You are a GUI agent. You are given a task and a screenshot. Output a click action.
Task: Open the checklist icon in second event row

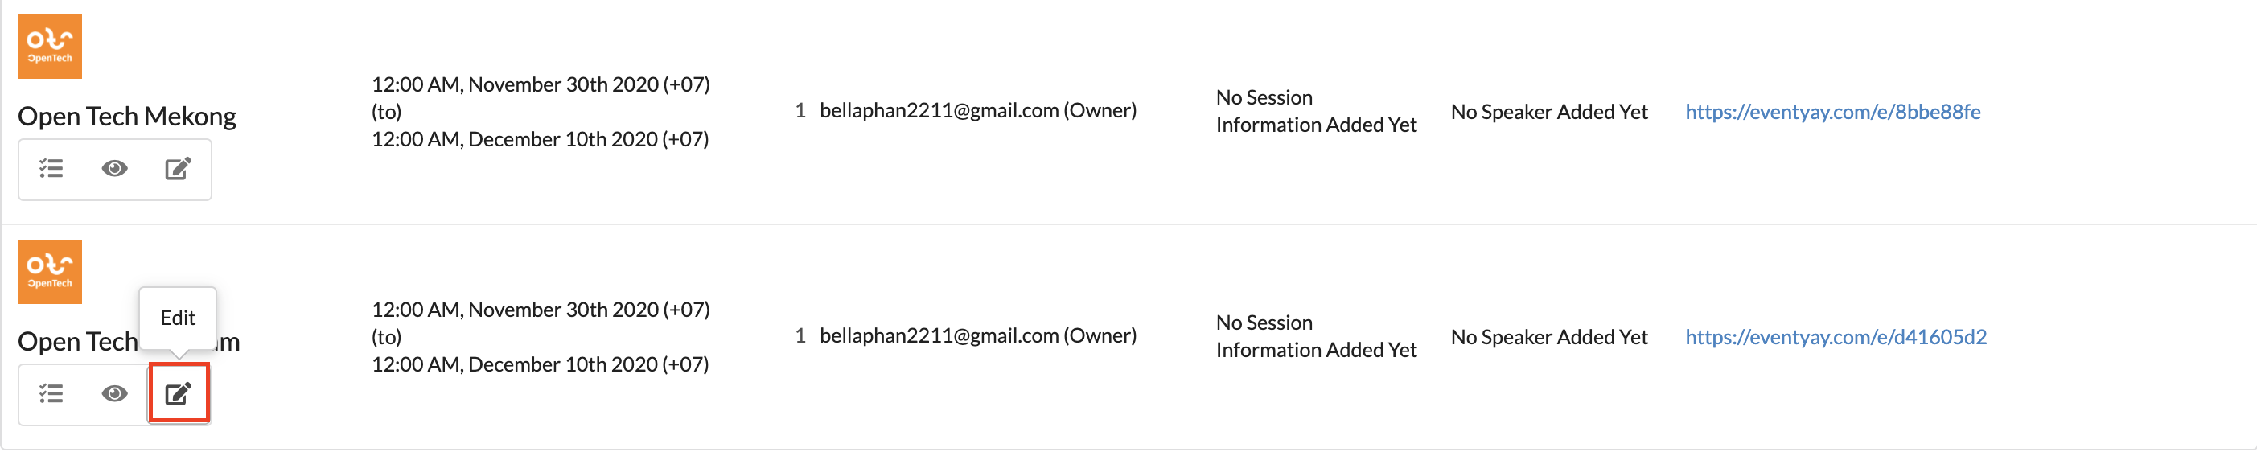[51, 393]
